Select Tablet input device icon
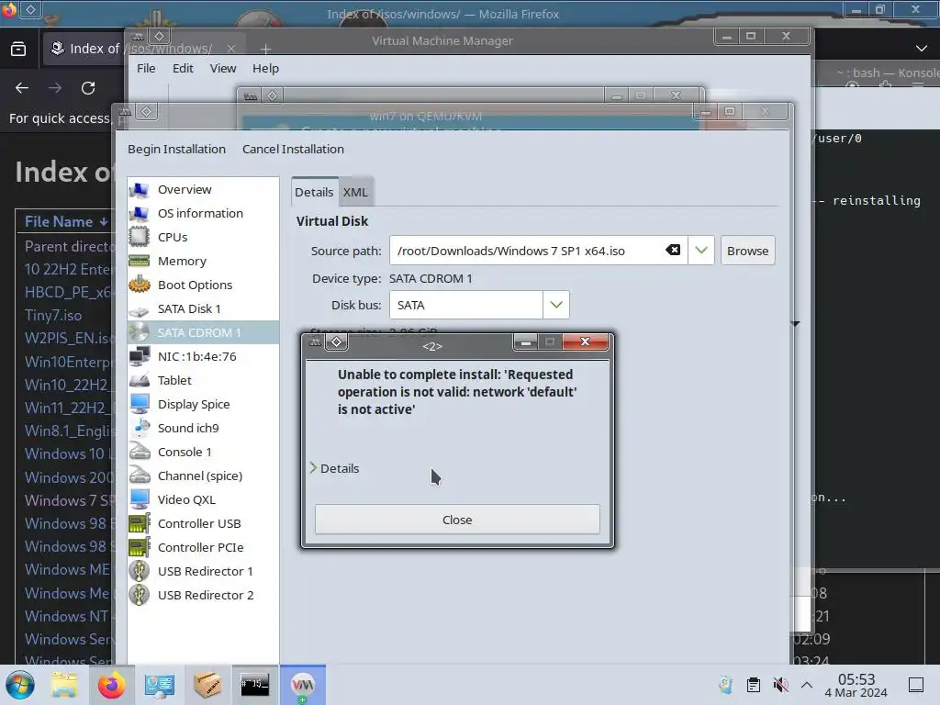The height and width of the screenshot is (705, 940). point(140,380)
